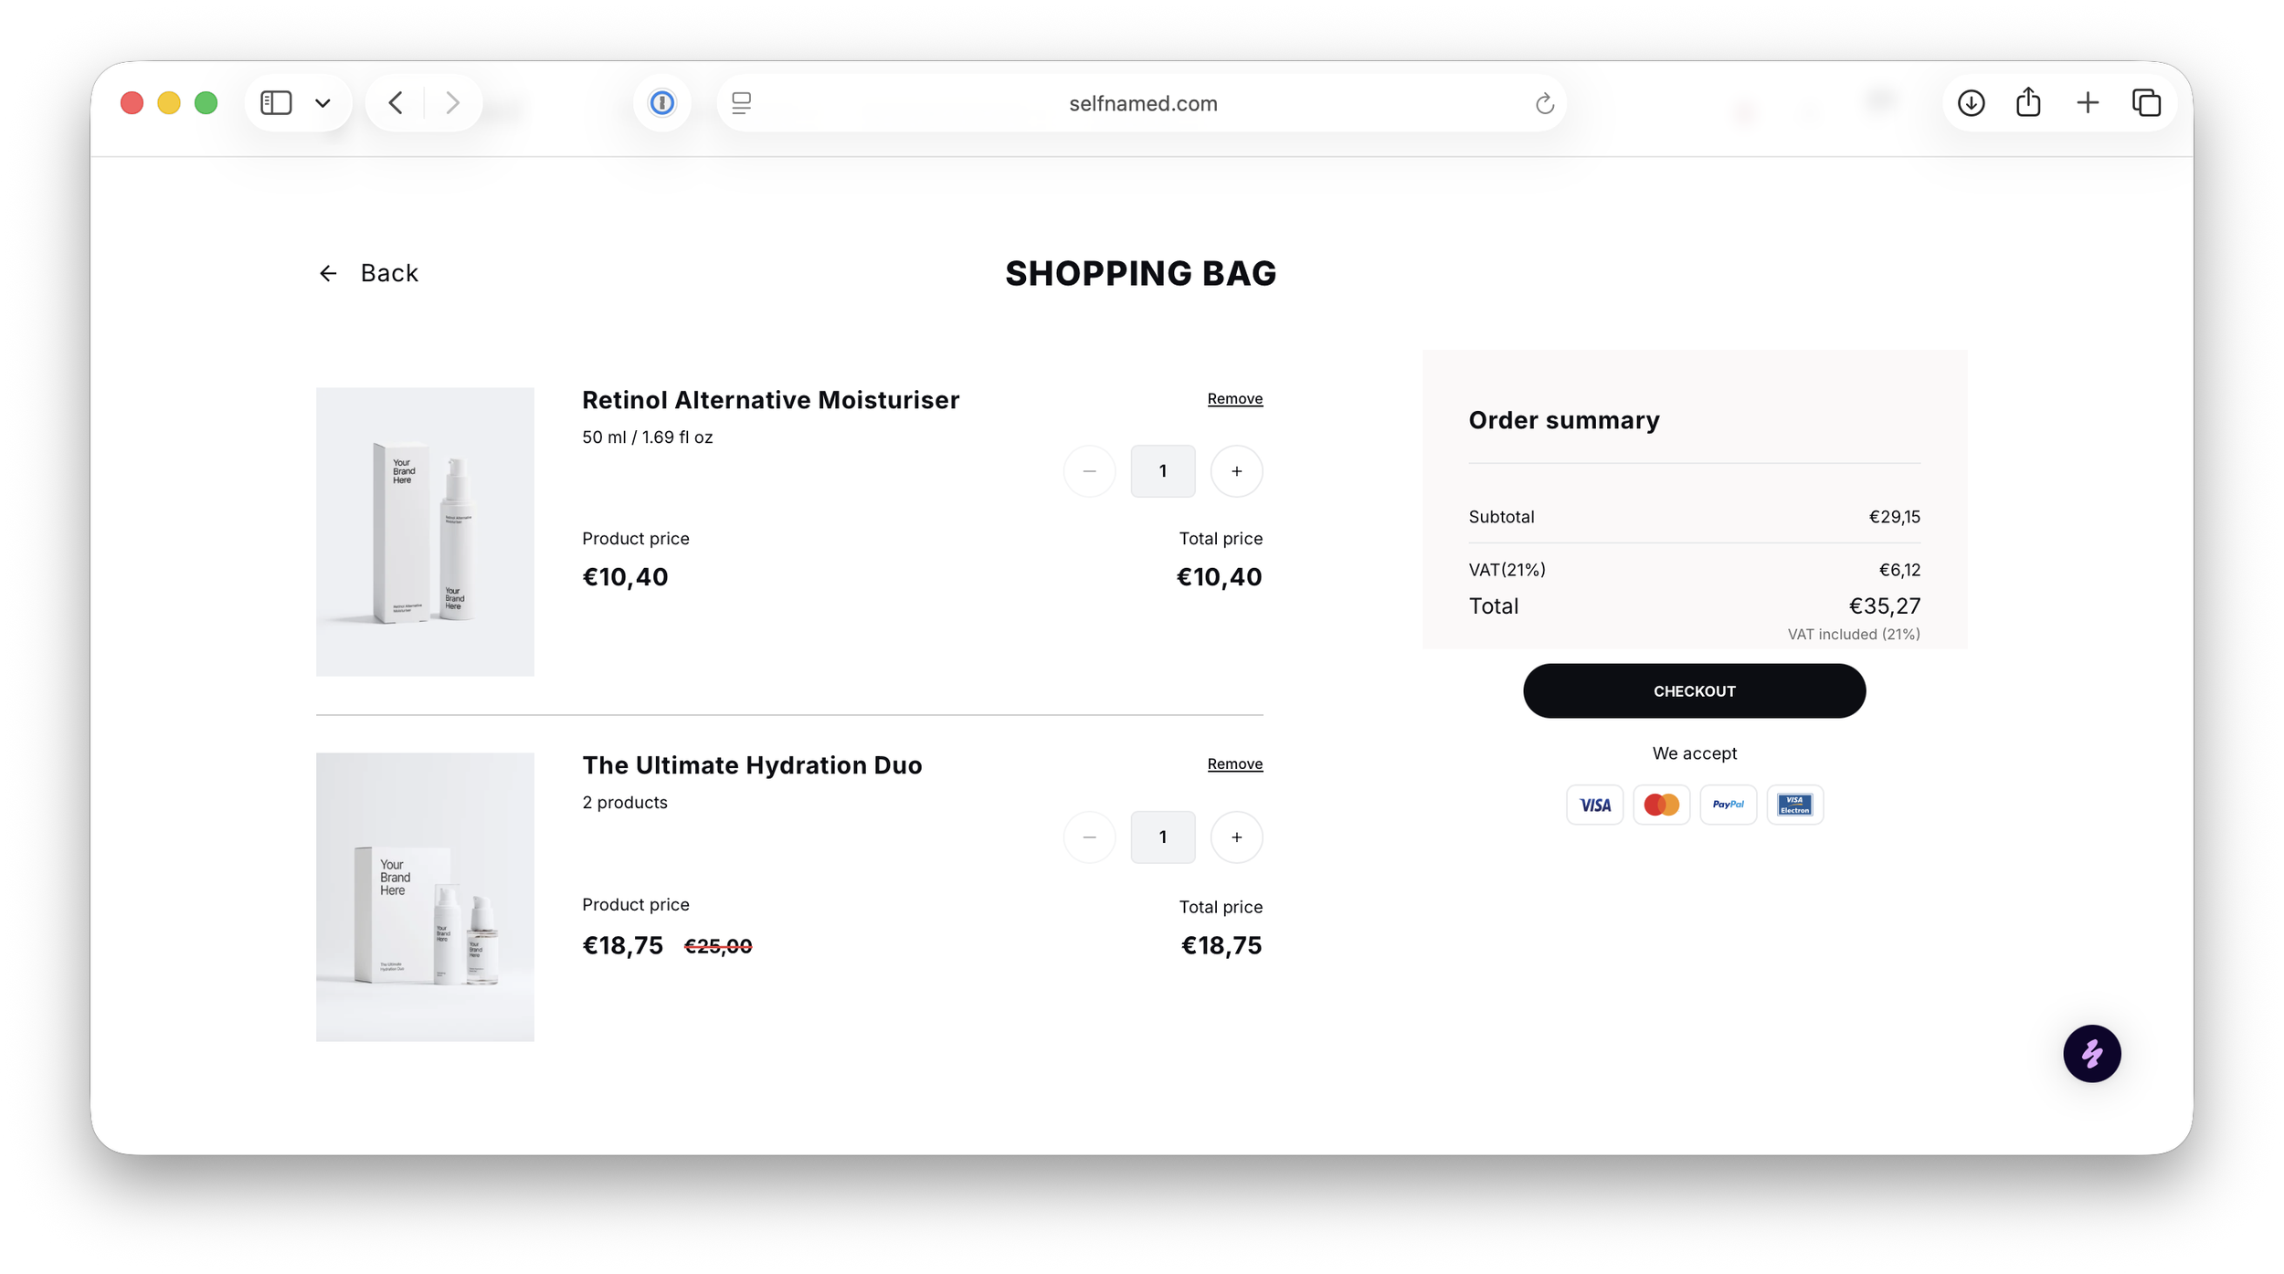
Task: Increase Retinol Alternative Moisturiser quantity
Action: [1236, 471]
